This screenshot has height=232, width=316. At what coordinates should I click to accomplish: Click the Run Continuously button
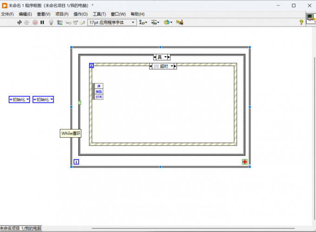pyautogui.click(x=26, y=22)
